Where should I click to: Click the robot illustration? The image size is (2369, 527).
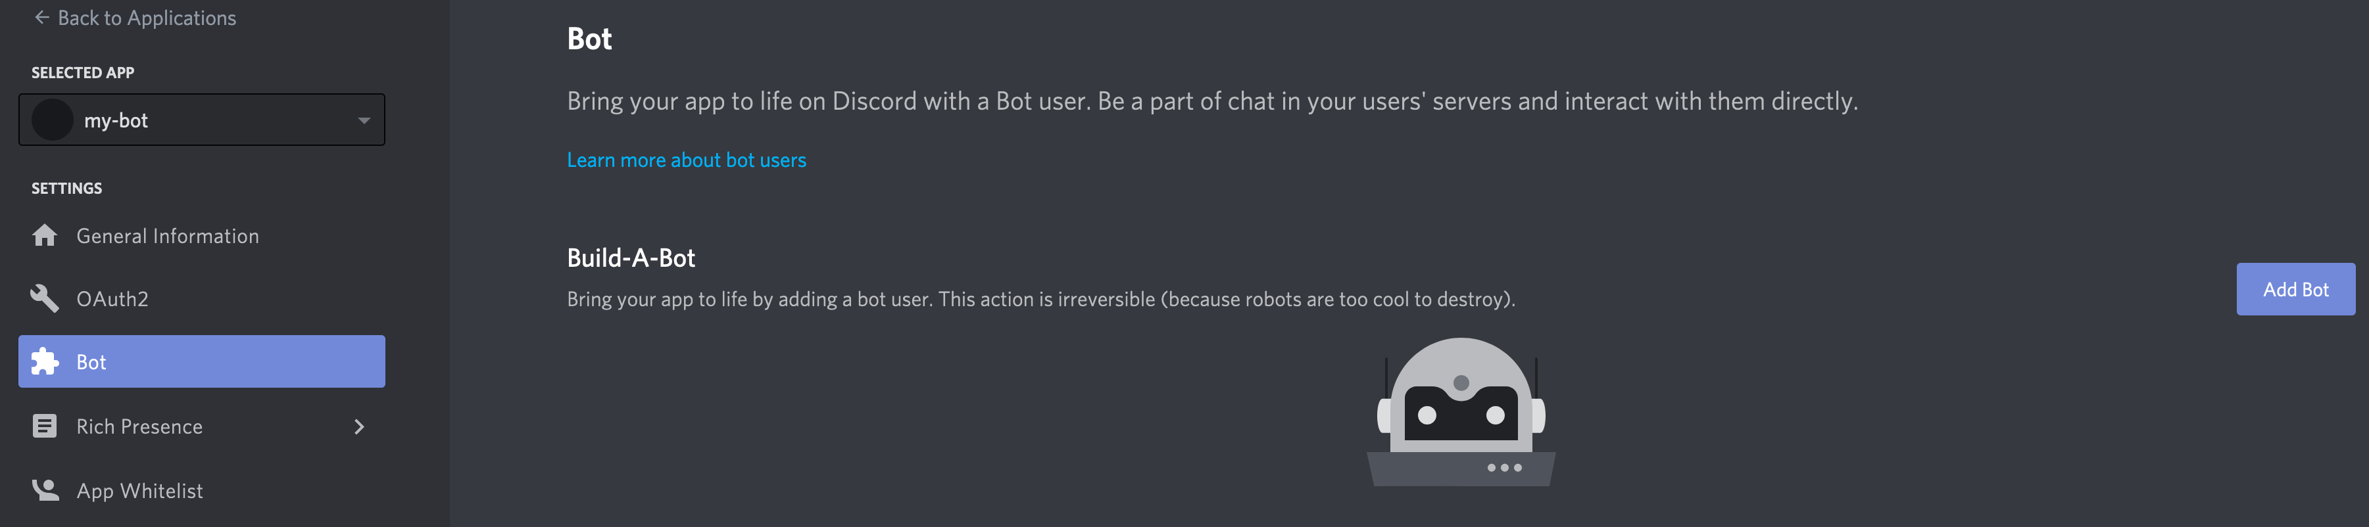tap(1460, 411)
